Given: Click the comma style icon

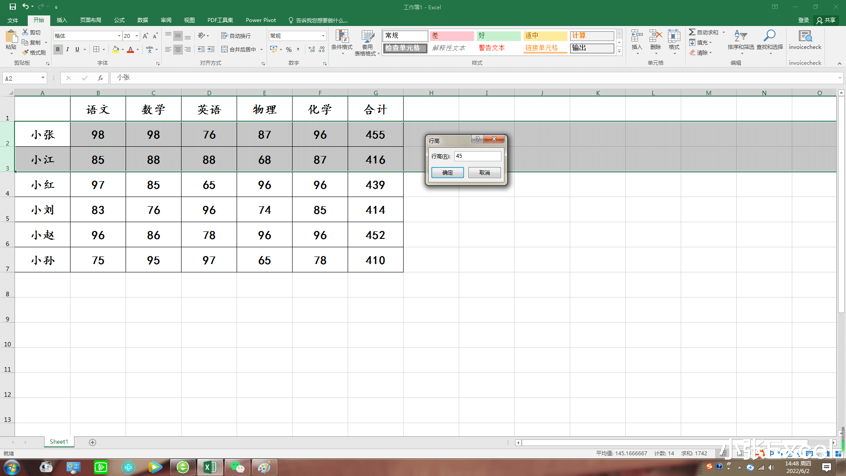Looking at the screenshot, I should pos(298,49).
